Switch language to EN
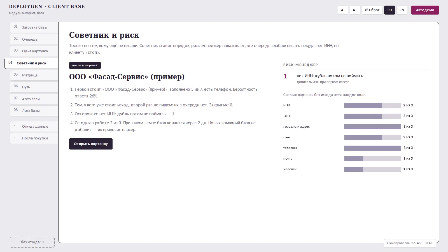This screenshot has width=448, height=252. (x=402, y=10)
